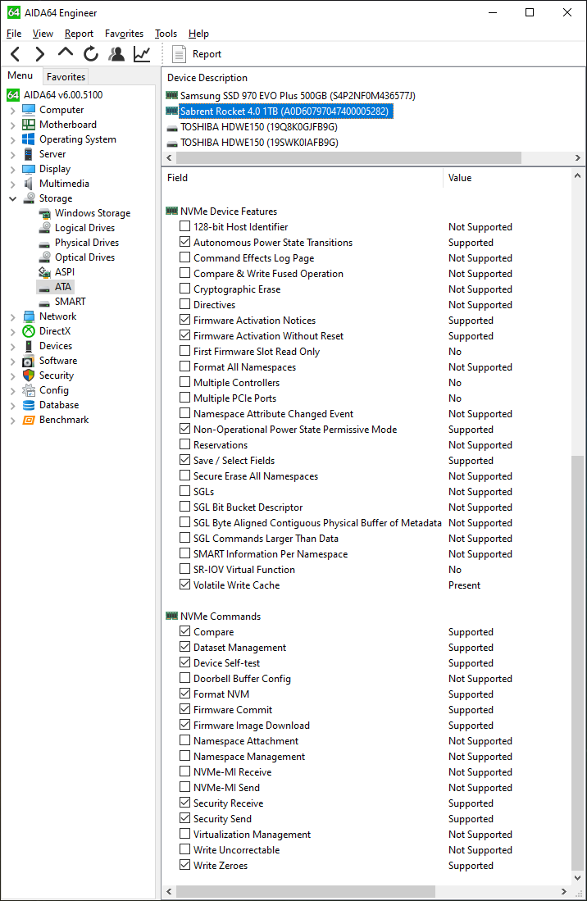Open the Tools menu
This screenshot has width=587, height=901.
166,34
